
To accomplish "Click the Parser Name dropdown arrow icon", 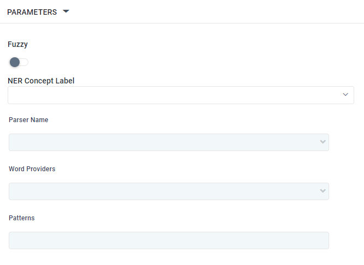I will 323,142.
